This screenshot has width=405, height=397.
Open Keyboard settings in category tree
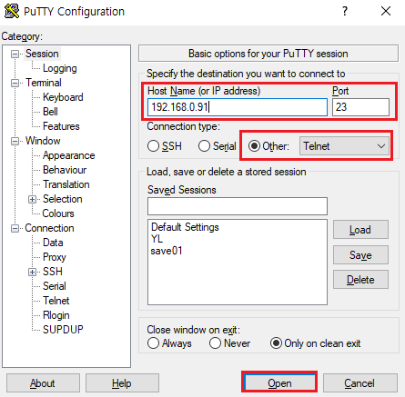[x=63, y=97]
